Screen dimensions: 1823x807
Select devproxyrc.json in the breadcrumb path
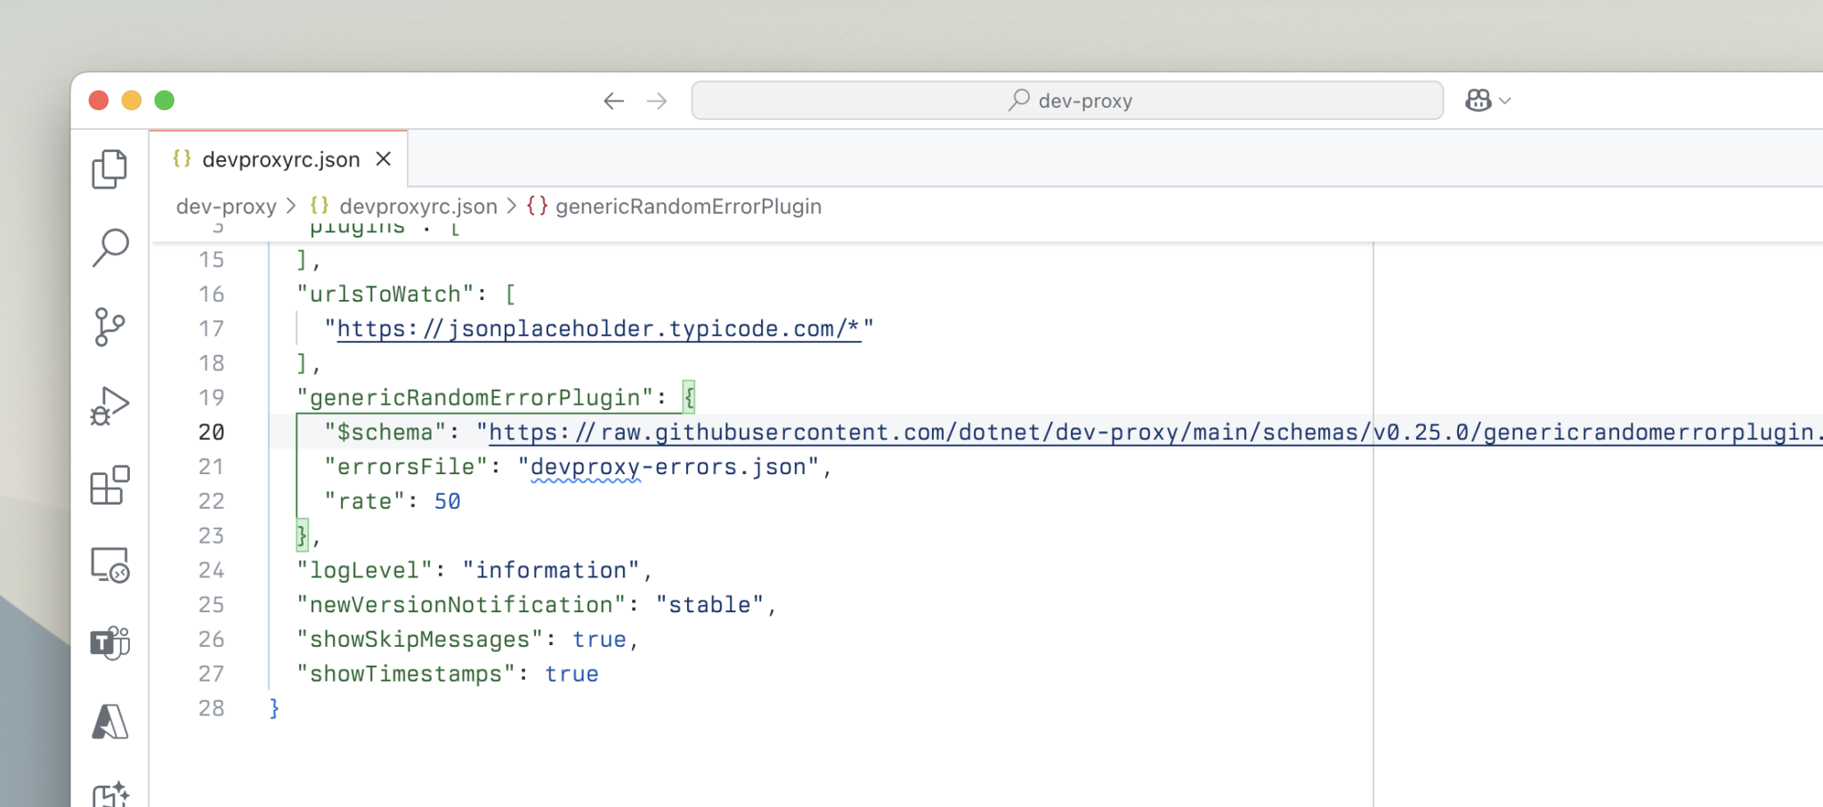click(x=419, y=206)
